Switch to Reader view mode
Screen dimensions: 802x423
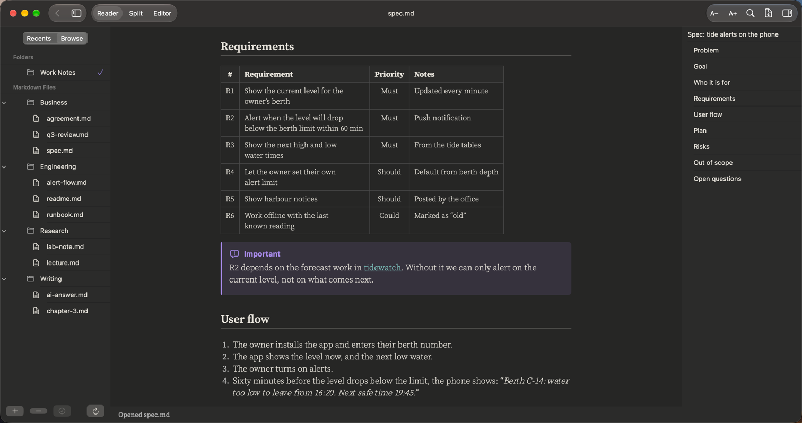pos(108,13)
